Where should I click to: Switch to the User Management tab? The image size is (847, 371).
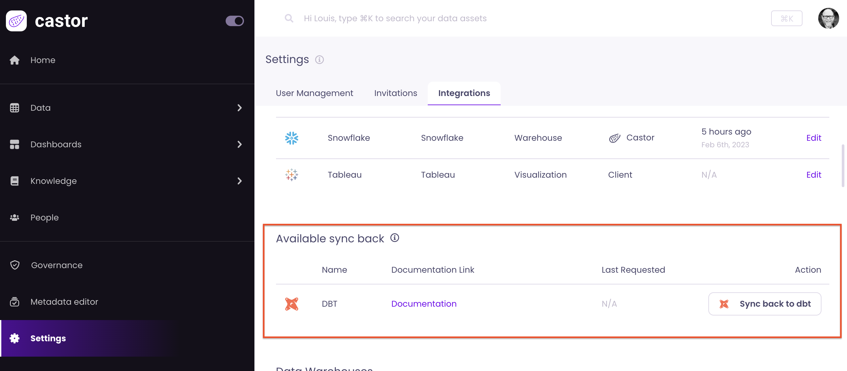[x=314, y=93]
